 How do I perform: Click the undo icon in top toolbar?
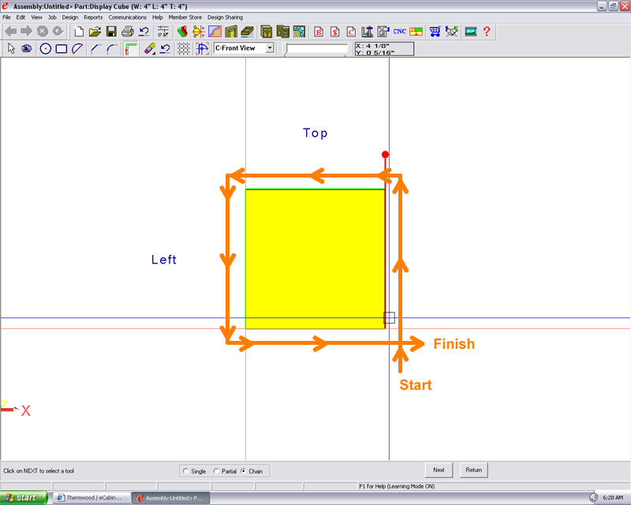[x=144, y=32]
